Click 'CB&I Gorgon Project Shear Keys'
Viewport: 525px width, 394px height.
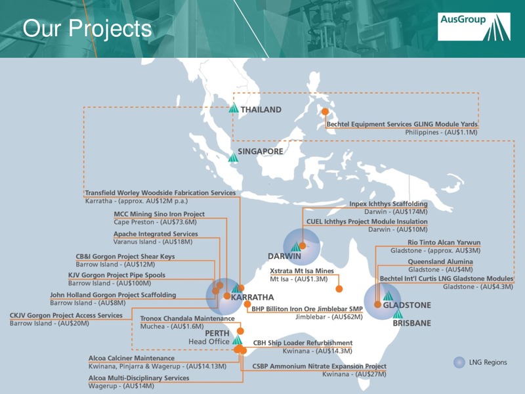125,256
